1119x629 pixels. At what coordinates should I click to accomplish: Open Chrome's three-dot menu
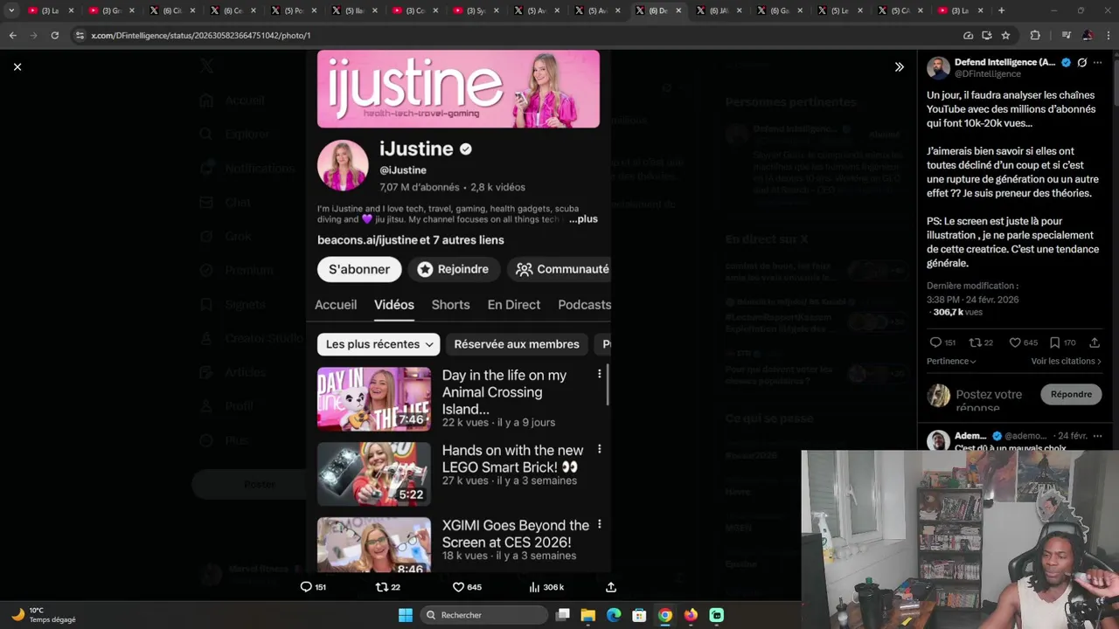pyautogui.click(x=1109, y=35)
